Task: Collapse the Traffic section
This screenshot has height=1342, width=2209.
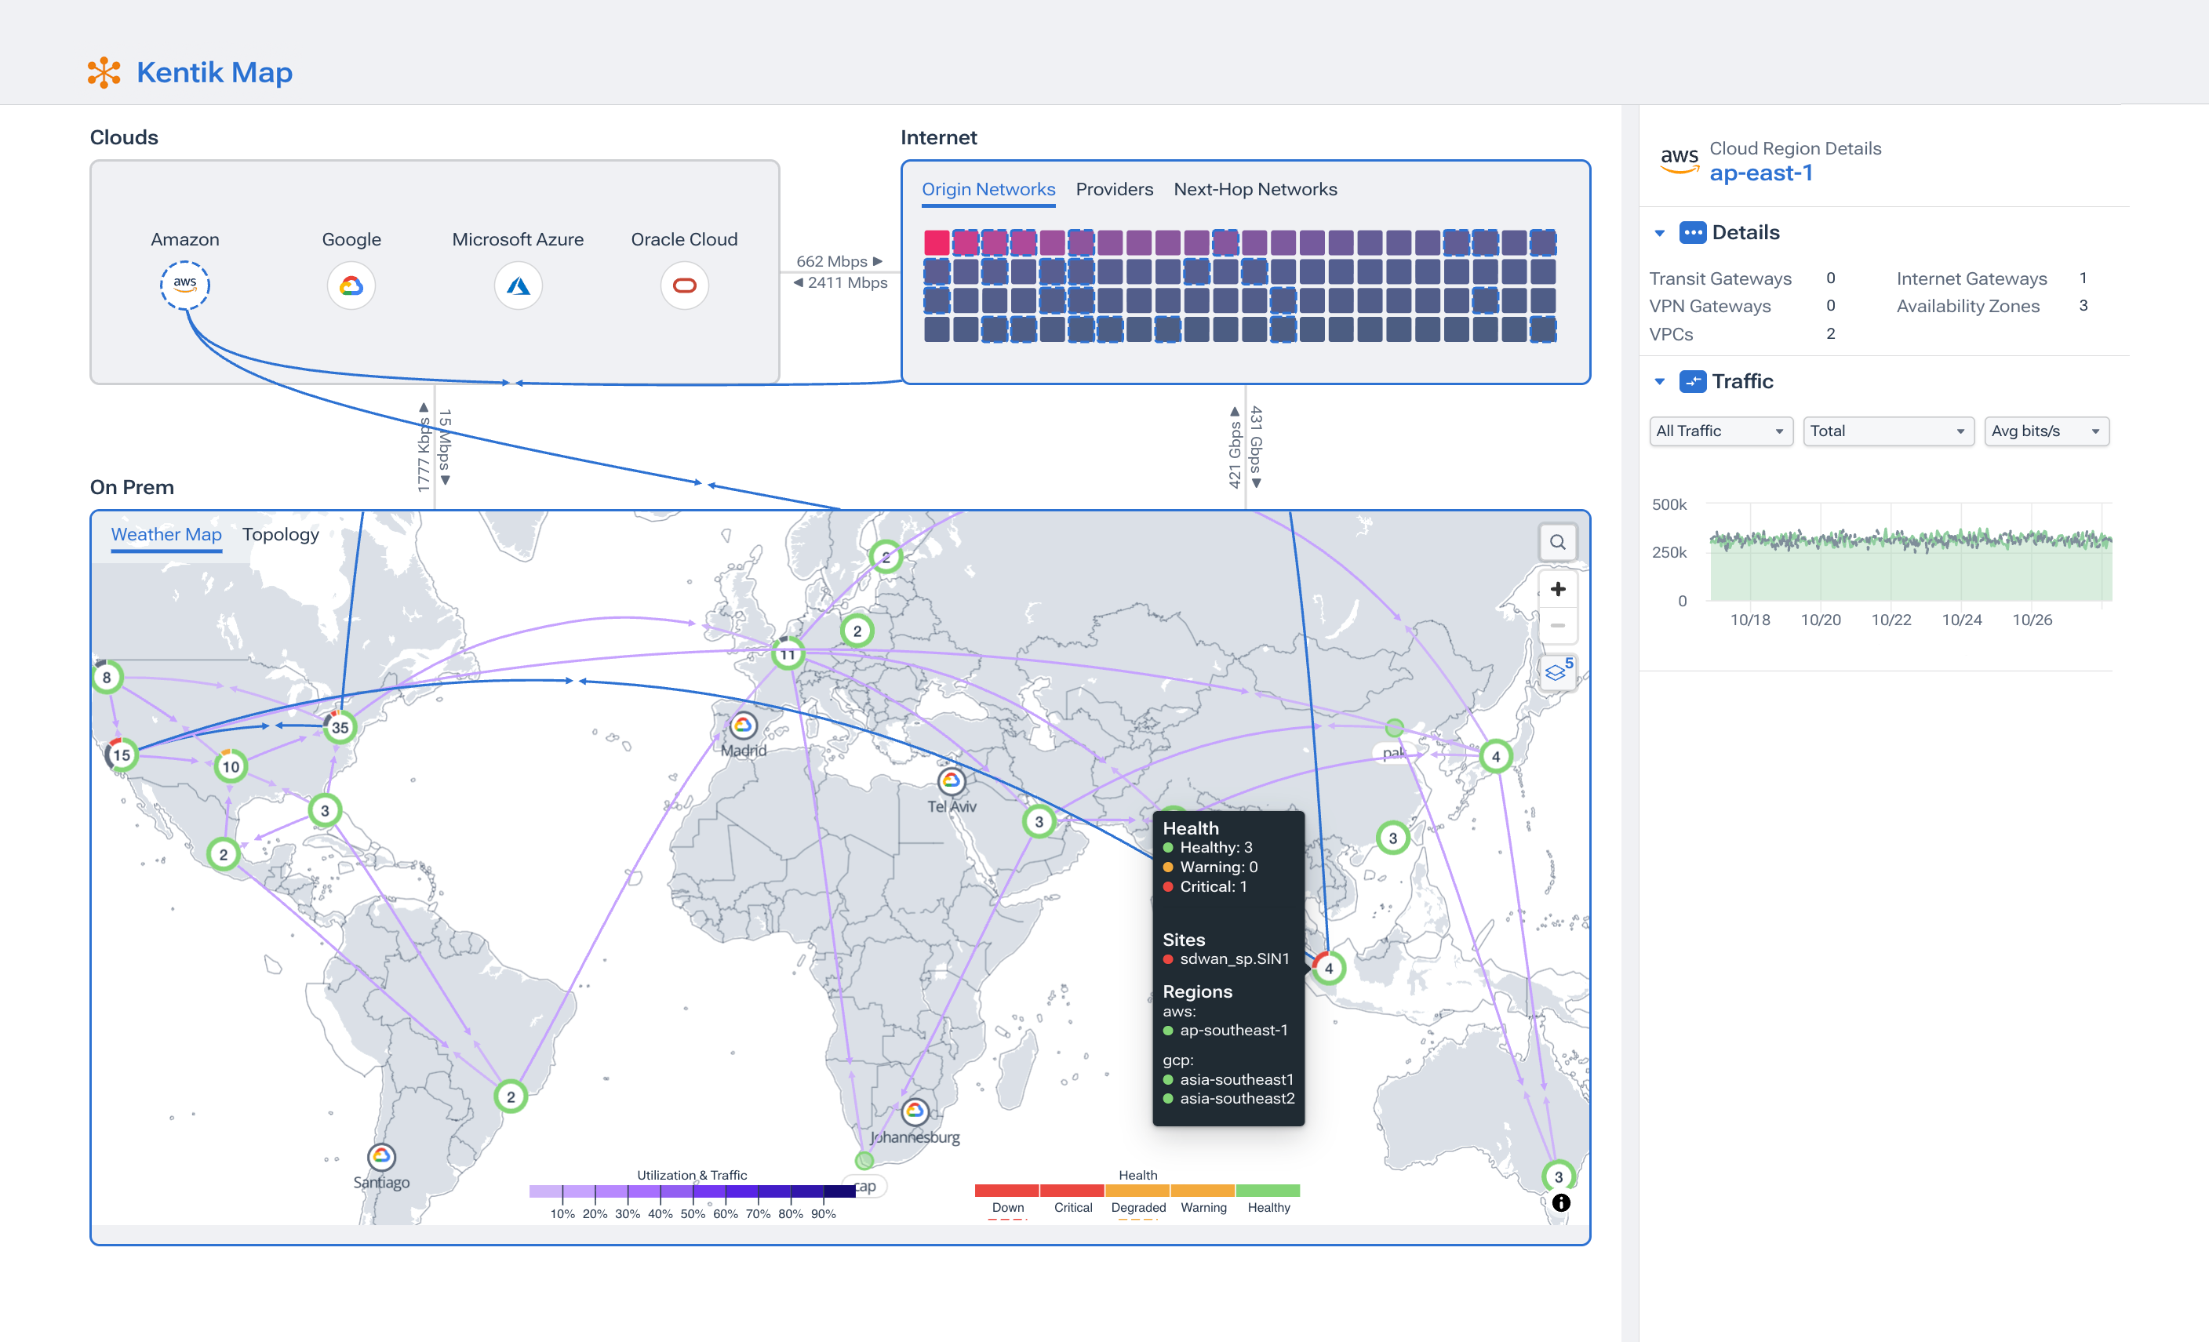Action: point(1659,381)
